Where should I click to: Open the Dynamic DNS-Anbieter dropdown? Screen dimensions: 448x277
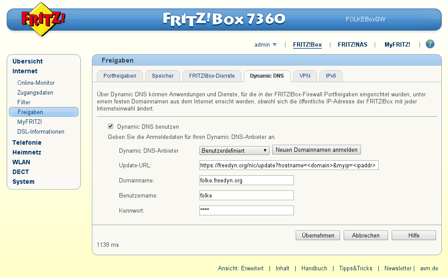click(234, 150)
